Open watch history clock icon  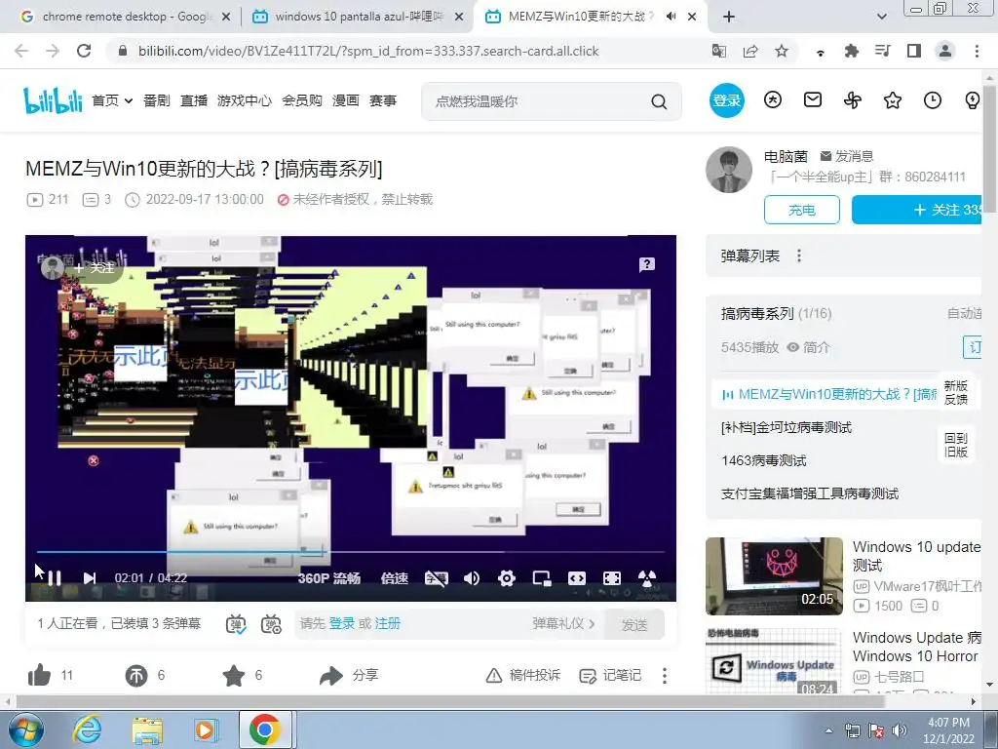(933, 100)
